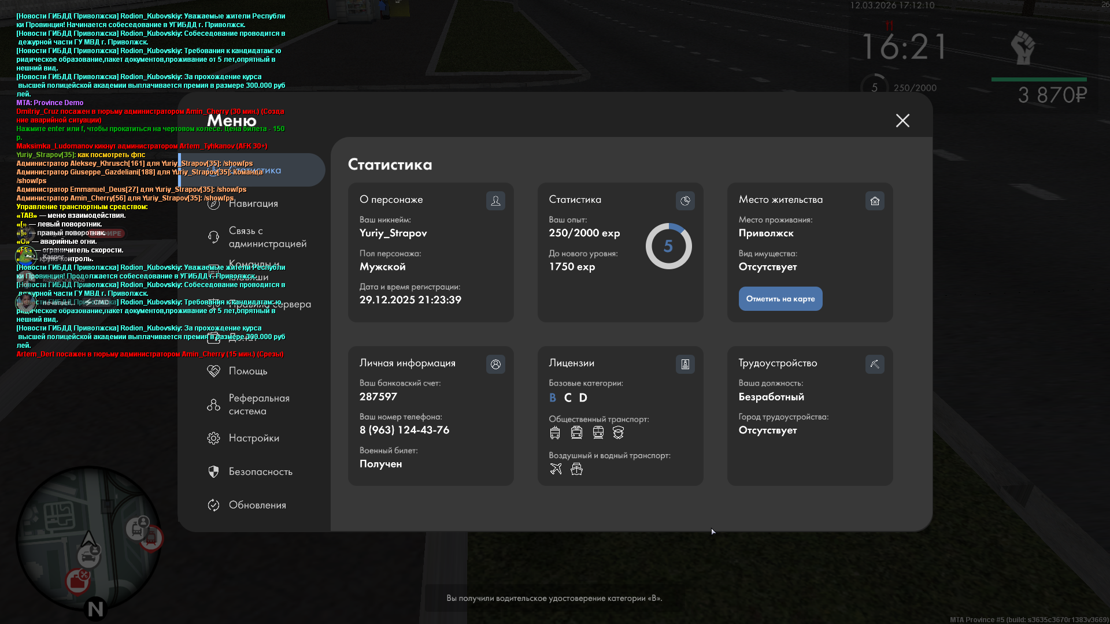Click the boat license icon
The width and height of the screenshot is (1110, 624).
tap(576, 469)
